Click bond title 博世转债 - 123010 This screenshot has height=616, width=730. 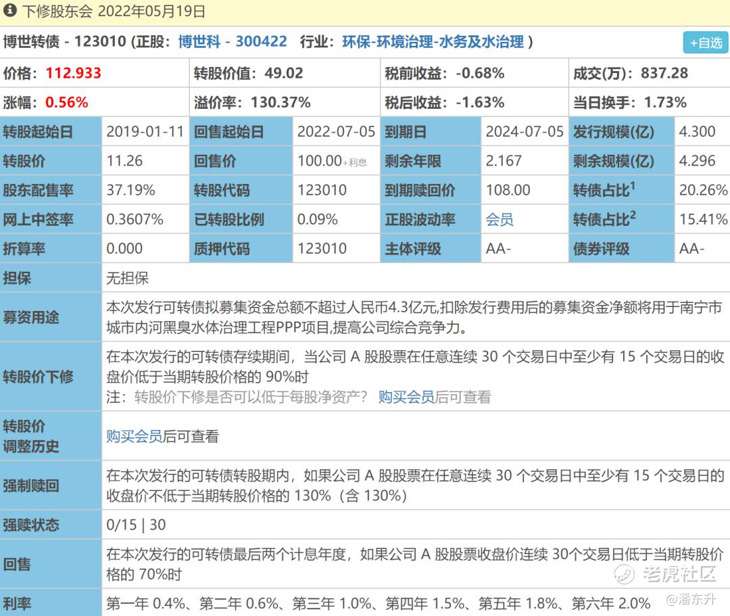(65, 41)
